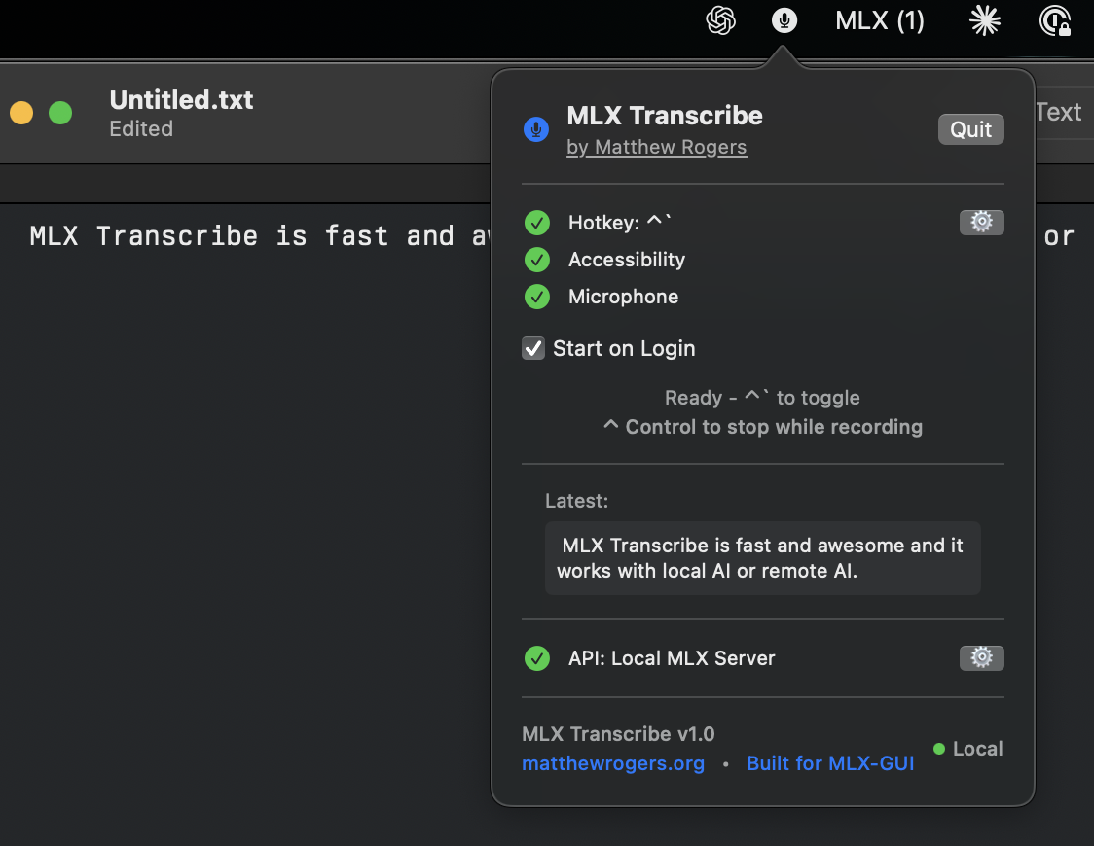The width and height of the screenshot is (1094, 846).
Task: Select the latest transcription text bubble
Action: 762,558
